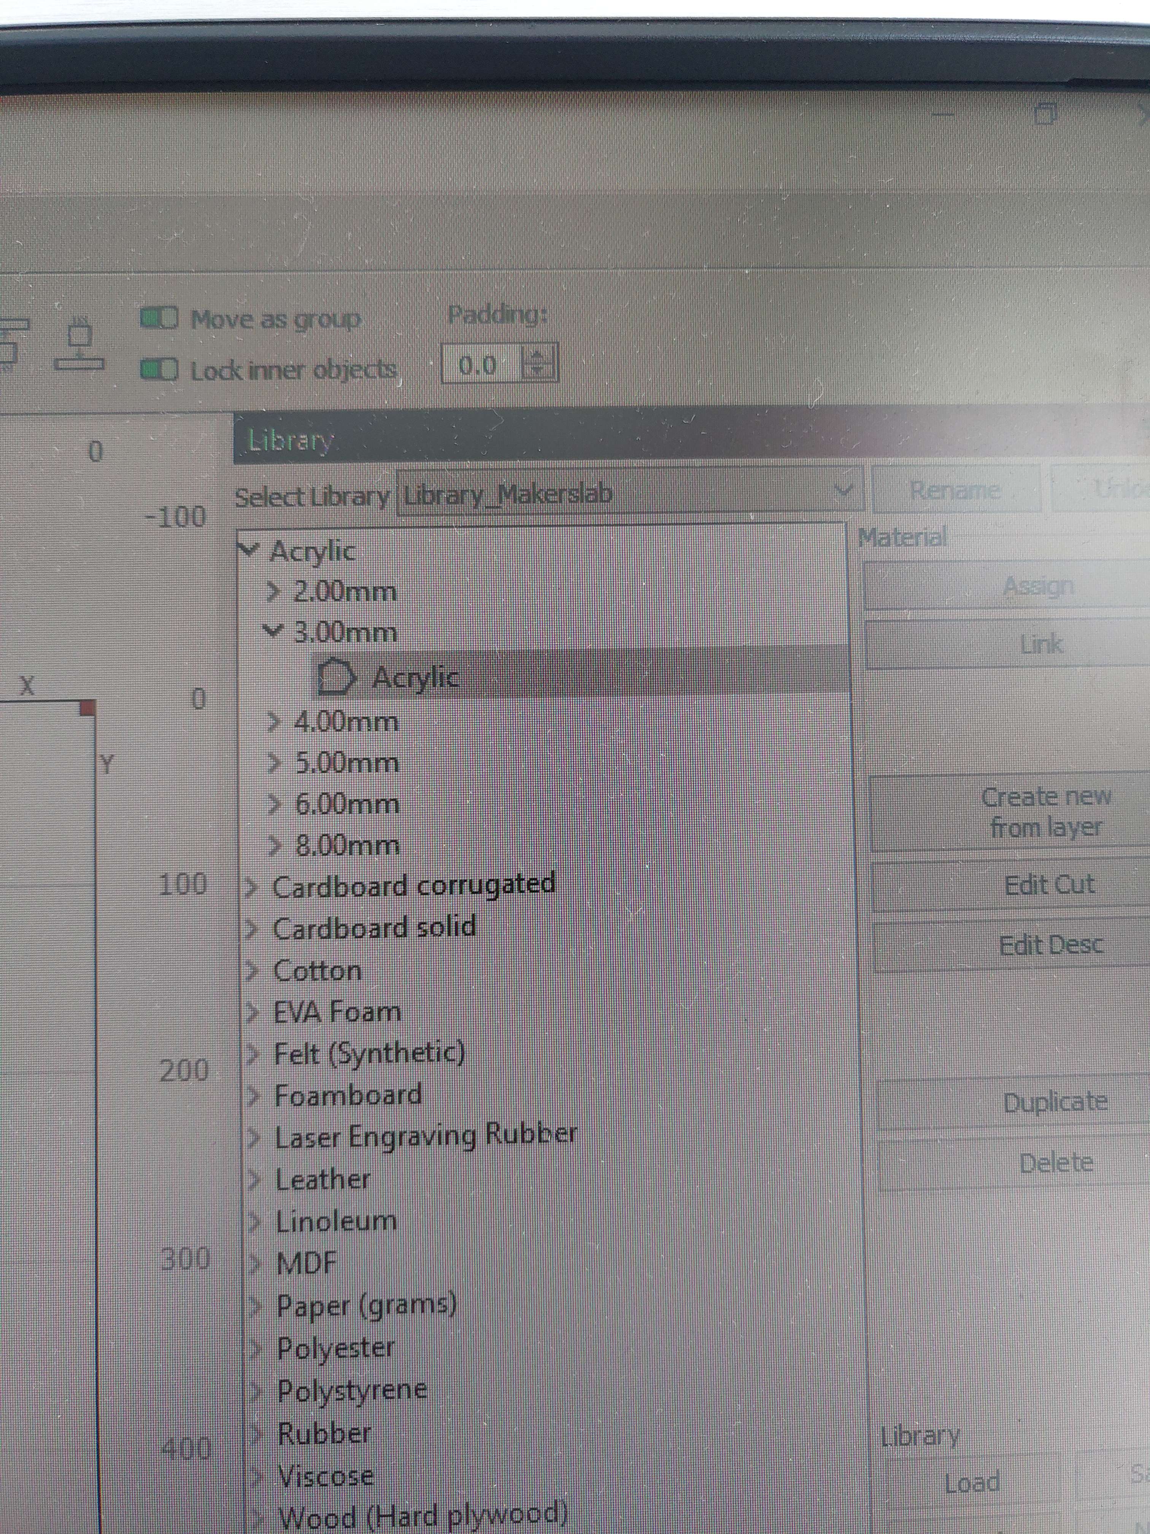Click the red origin marker on canvas
1150x1534 pixels.
[x=87, y=708]
